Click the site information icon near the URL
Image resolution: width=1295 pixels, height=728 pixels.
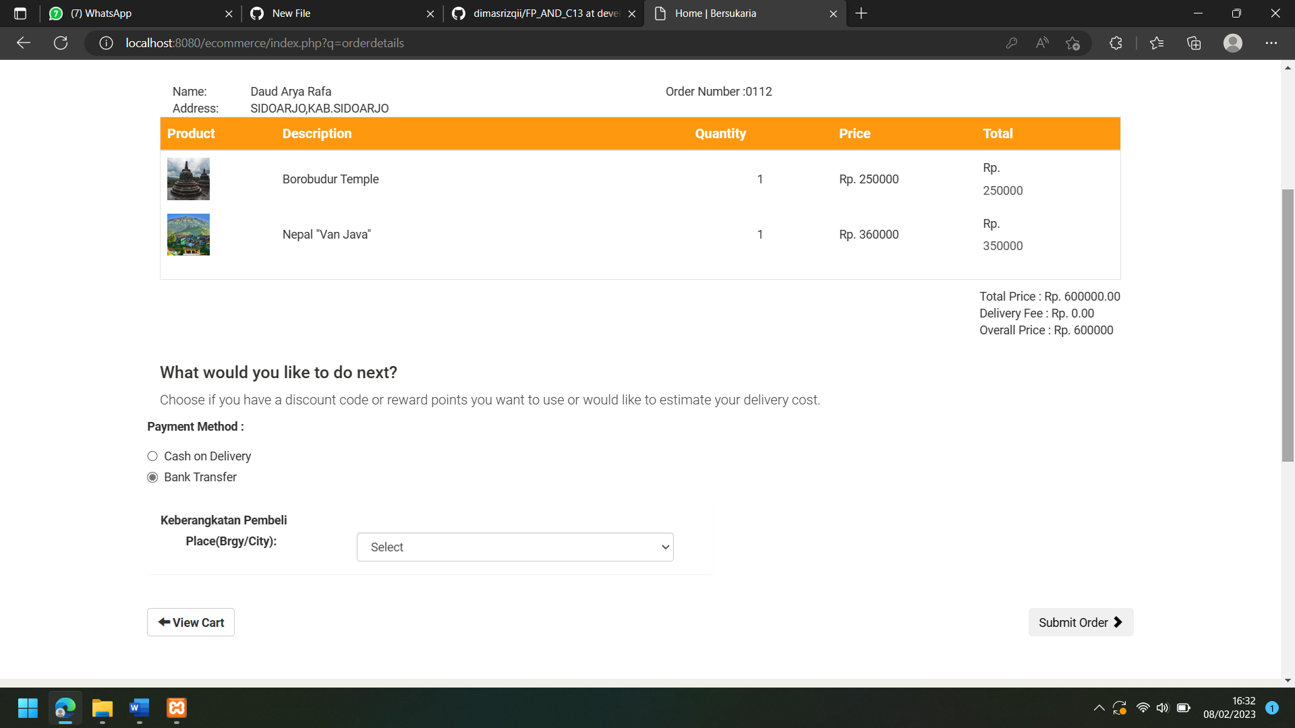pyautogui.click(x=106, y=42)
